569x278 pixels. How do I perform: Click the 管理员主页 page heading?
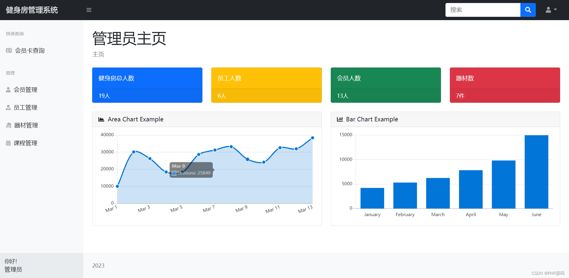pyautogui.click(x=129, y=38)
